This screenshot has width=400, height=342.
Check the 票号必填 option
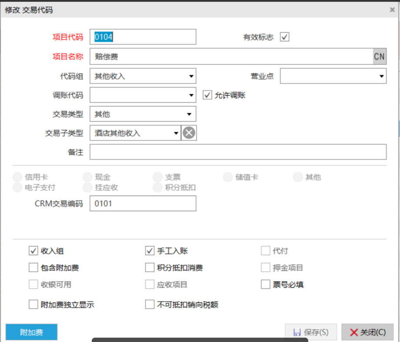[266, 285]
